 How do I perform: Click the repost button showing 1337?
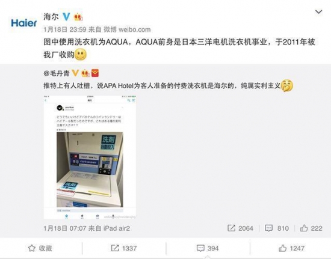click(x=124, y=248)
